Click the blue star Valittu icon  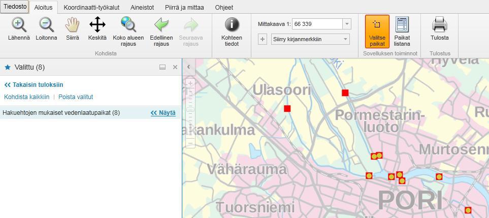8,67
